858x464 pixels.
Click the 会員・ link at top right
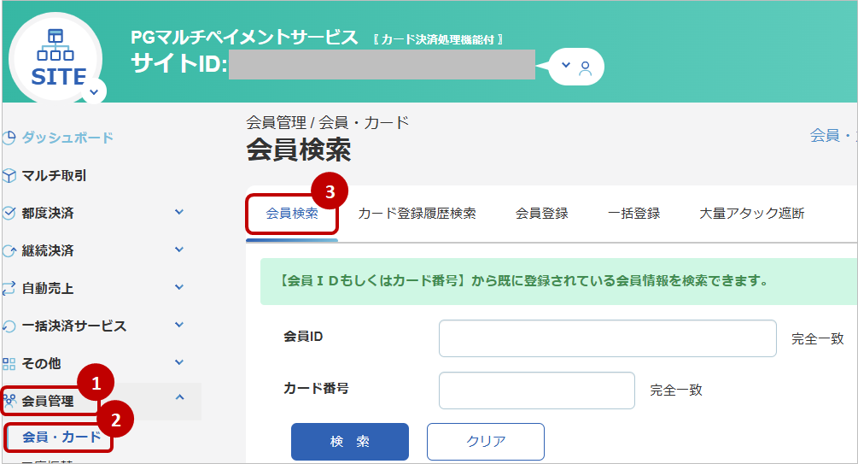point(833,135)
